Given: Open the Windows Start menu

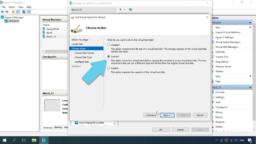Looking at the screenshot, I should (x=5, y=140).
